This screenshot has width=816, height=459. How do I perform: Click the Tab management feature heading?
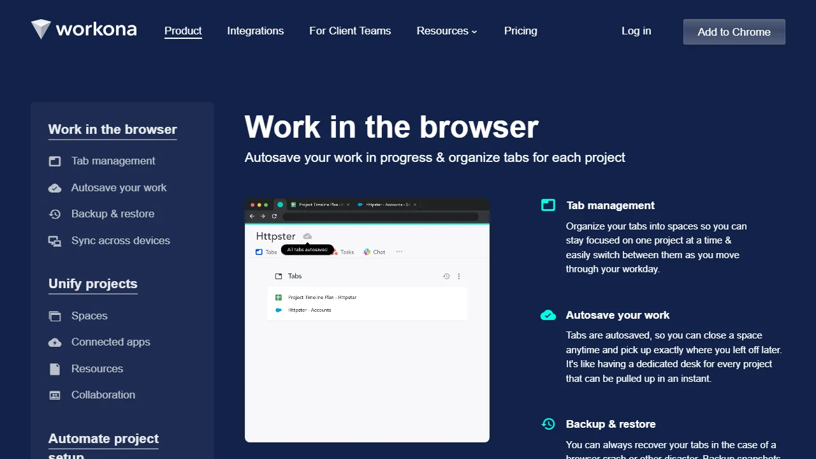(x=611, y=205)
